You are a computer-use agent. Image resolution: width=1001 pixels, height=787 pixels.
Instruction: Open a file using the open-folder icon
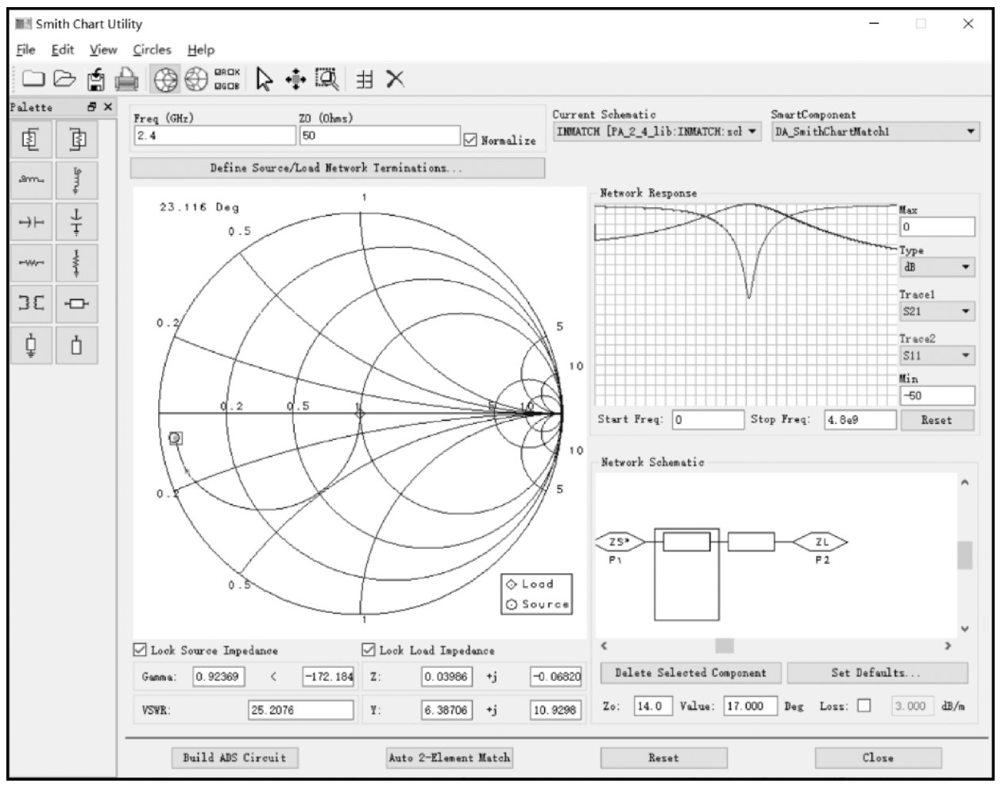(x=64, y=79)
